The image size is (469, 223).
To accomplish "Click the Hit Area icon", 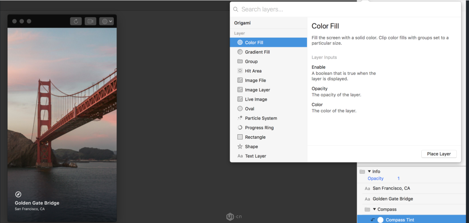I will 240,71.
